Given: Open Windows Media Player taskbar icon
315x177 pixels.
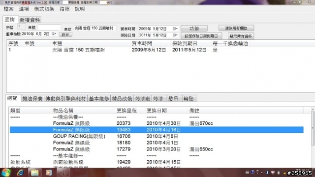Looking at the screenshot, I should coord(49,173).
